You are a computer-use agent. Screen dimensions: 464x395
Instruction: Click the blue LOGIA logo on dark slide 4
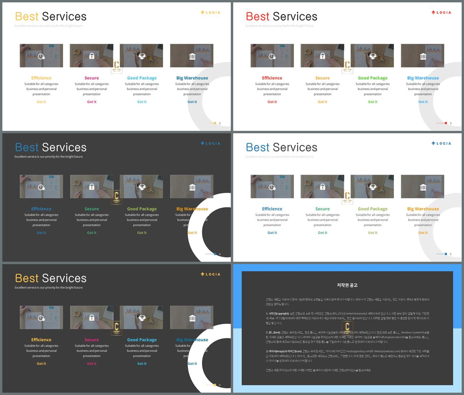point(211,143)
